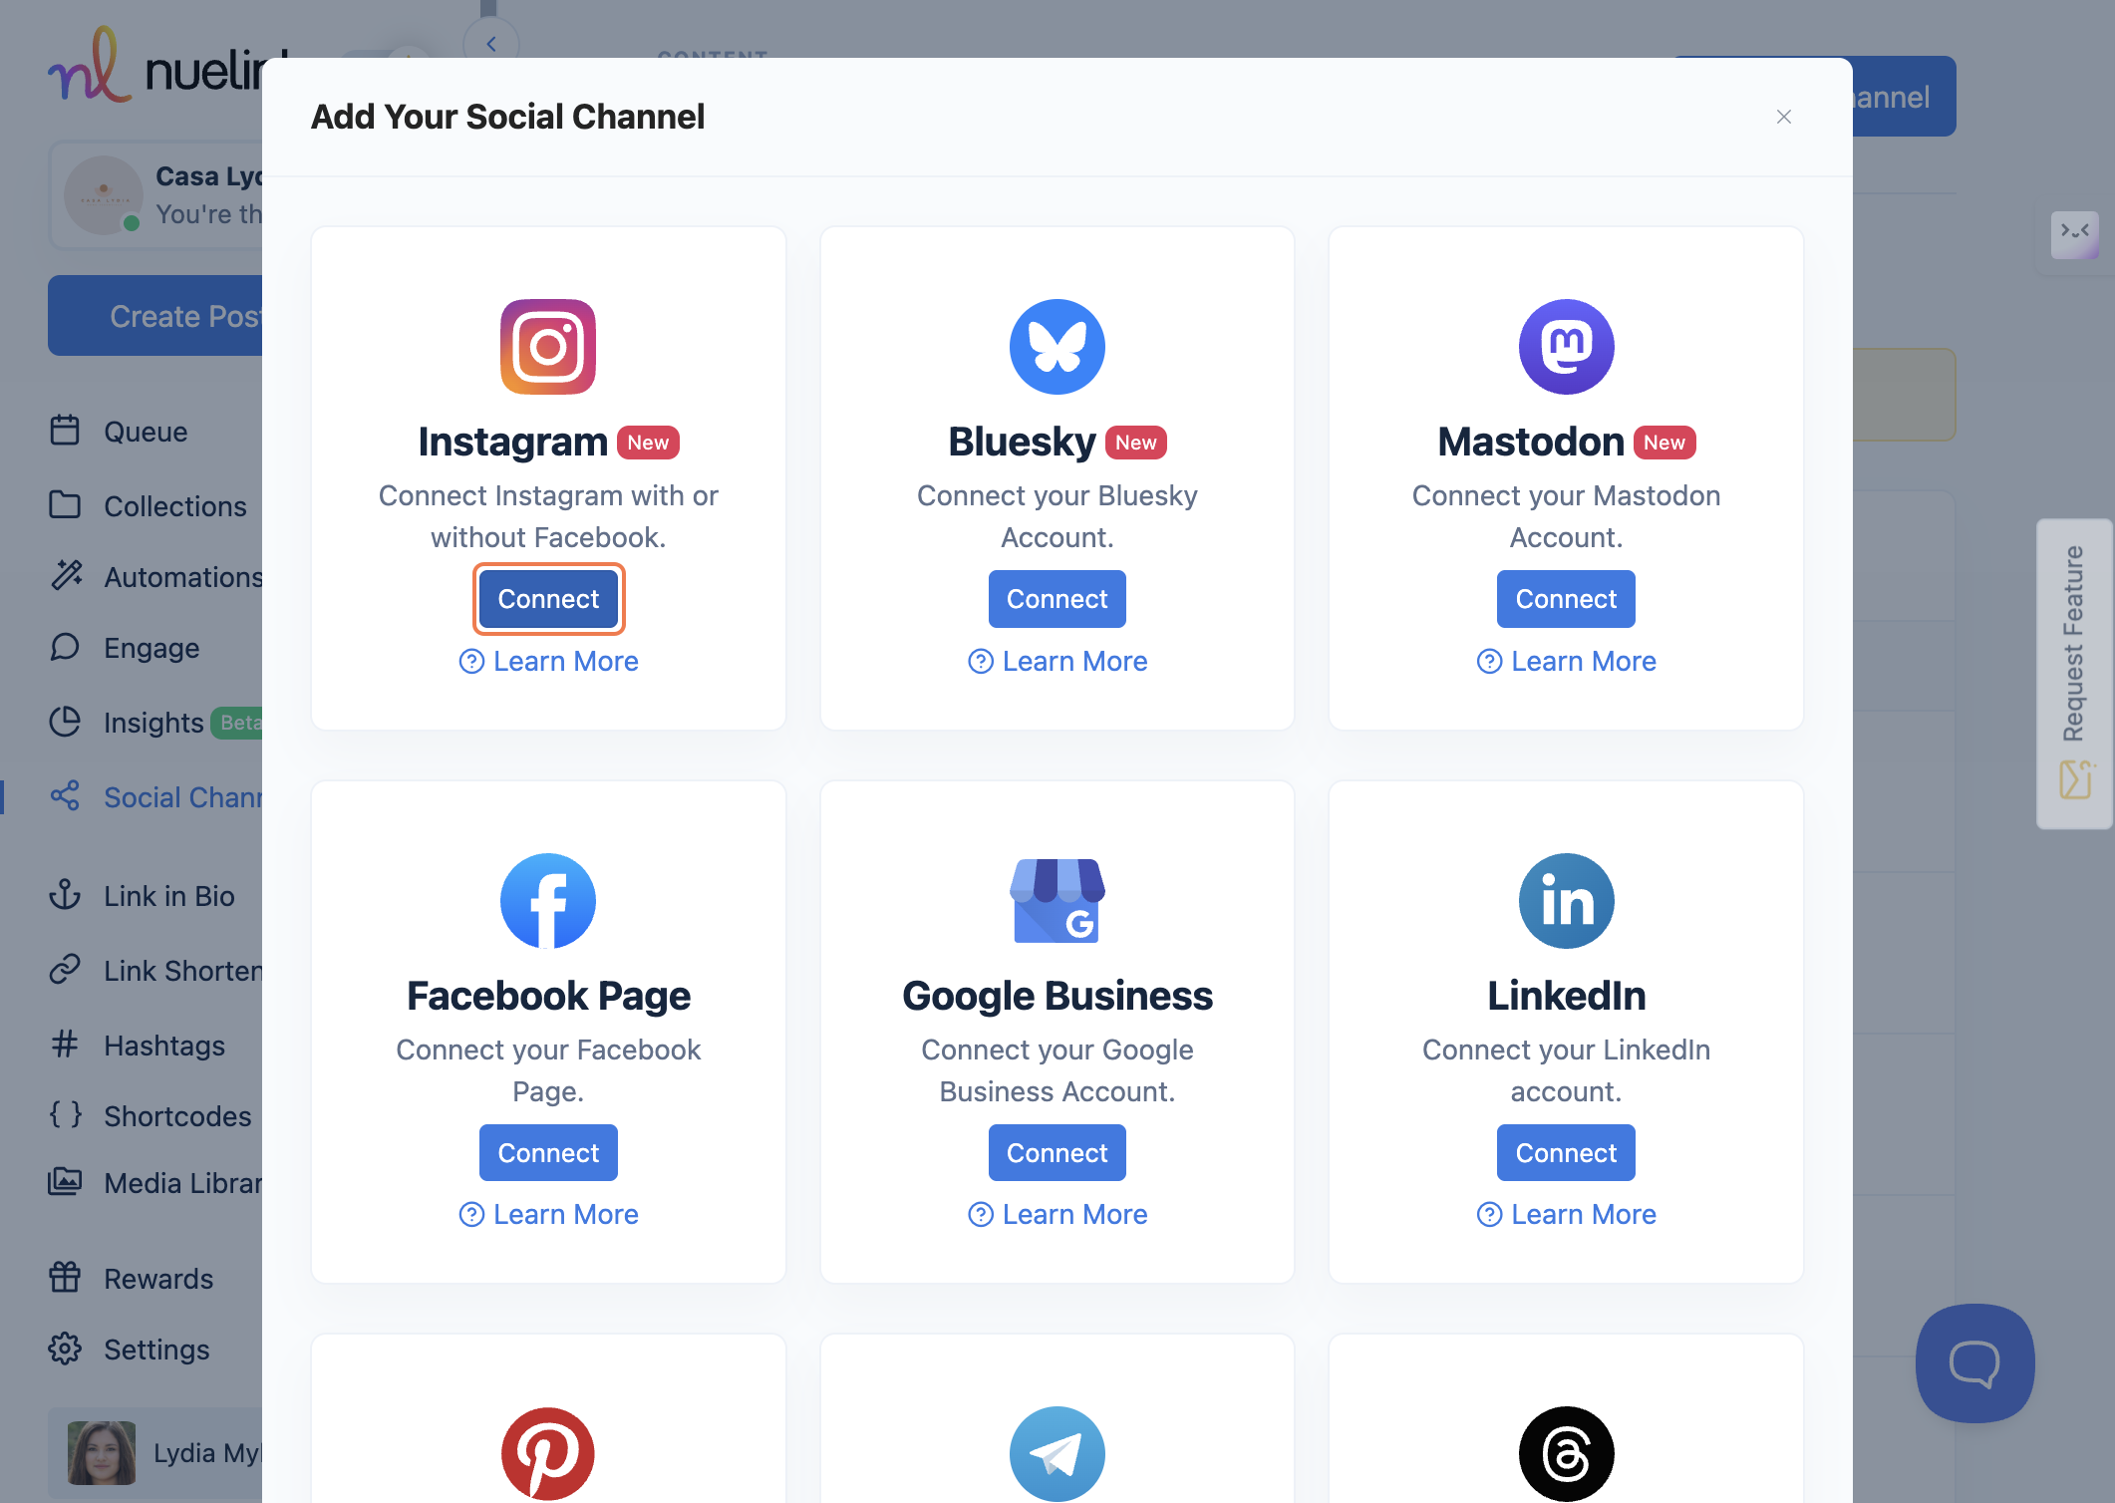Click the Link in Bio anchor icon

(65, 894)
